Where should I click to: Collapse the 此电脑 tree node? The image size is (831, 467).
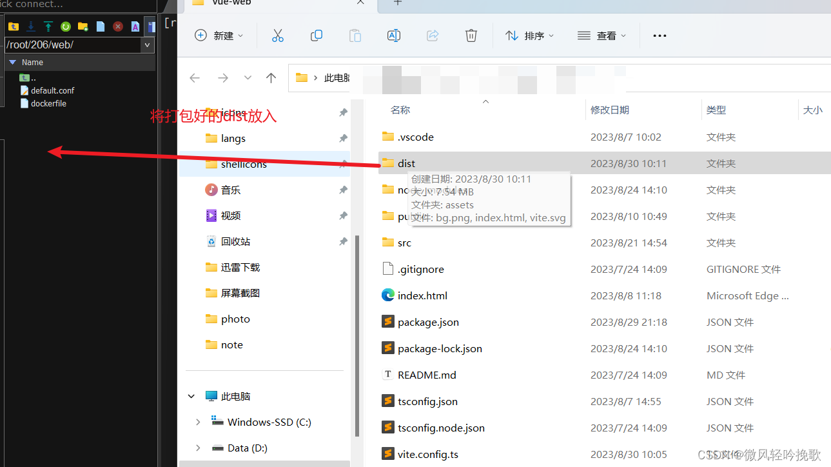point(191,396)
